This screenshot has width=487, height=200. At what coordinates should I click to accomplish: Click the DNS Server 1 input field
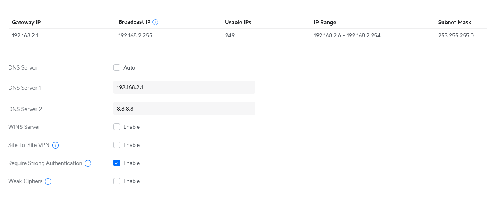point(184,87)
